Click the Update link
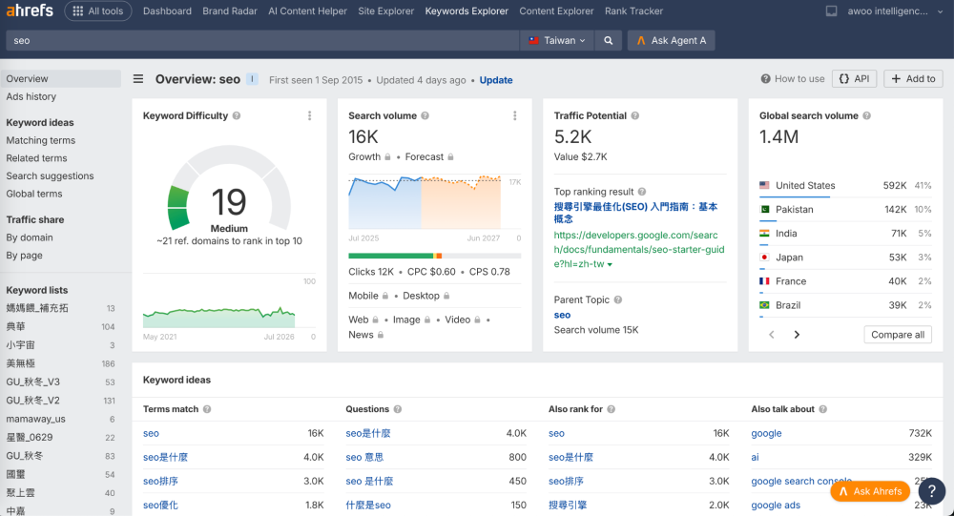The height and width of the screenshot is (516, 954). (496, 80)
